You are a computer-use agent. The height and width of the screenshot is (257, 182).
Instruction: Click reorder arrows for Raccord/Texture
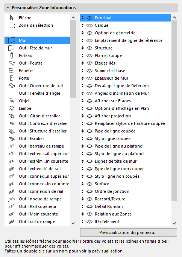point(82,199)
